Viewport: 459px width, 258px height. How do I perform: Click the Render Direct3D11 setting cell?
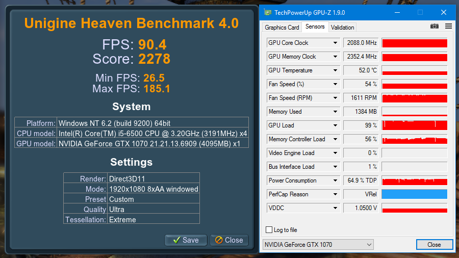pos(154,179)
